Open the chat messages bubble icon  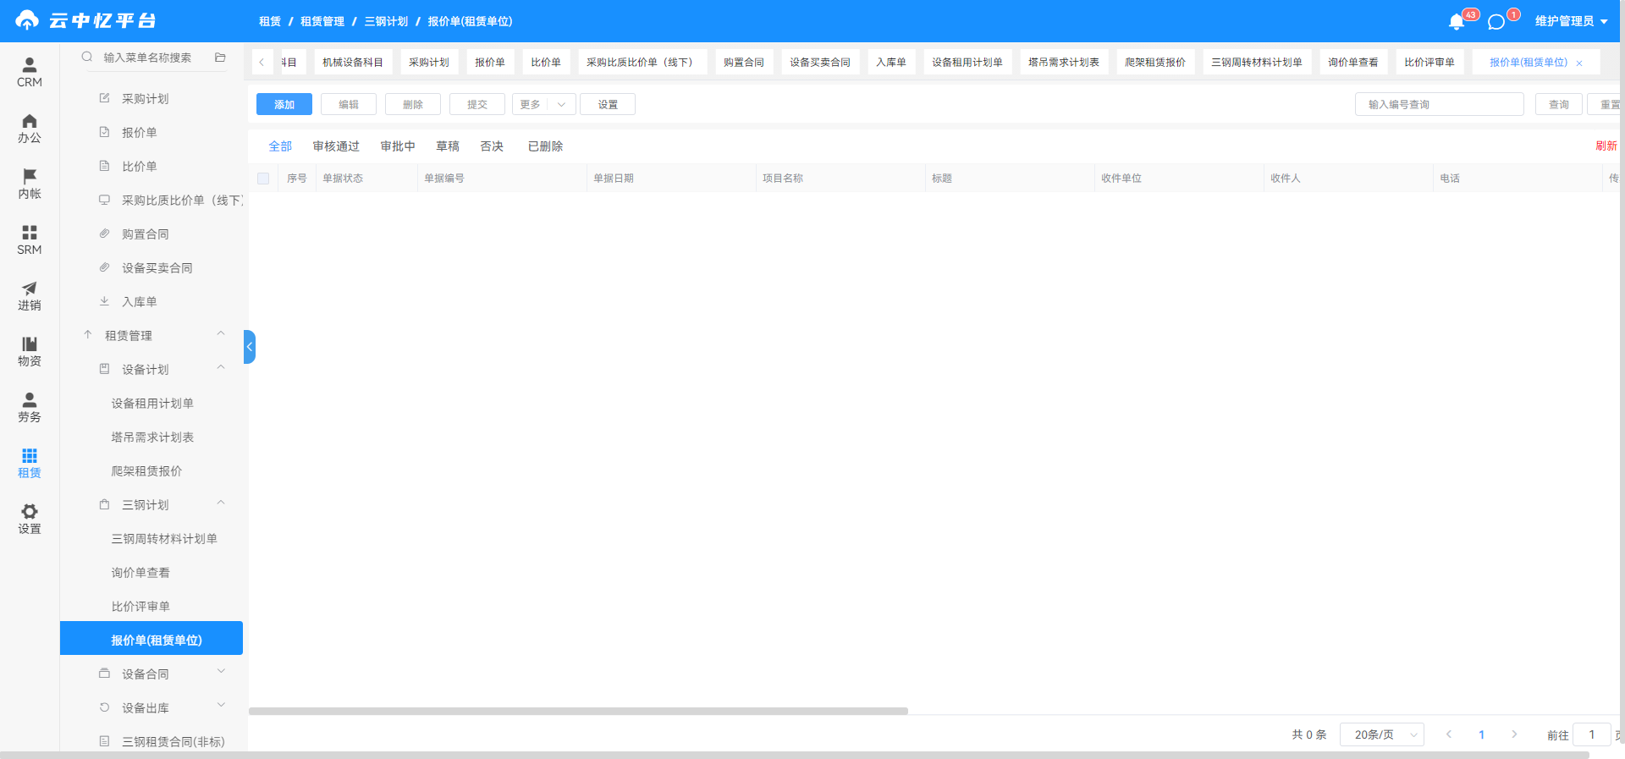1496,22
